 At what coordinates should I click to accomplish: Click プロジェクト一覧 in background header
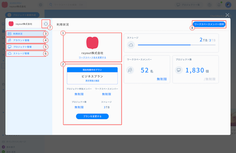[x=188, y=5]
